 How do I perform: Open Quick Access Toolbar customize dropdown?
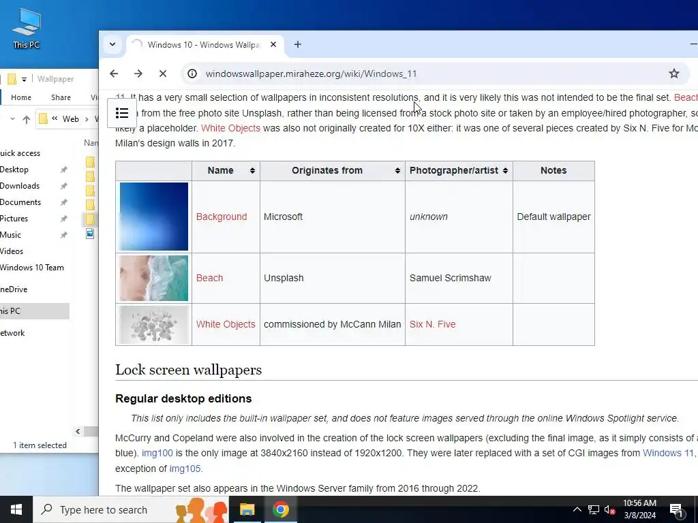(x=24, y=79)
